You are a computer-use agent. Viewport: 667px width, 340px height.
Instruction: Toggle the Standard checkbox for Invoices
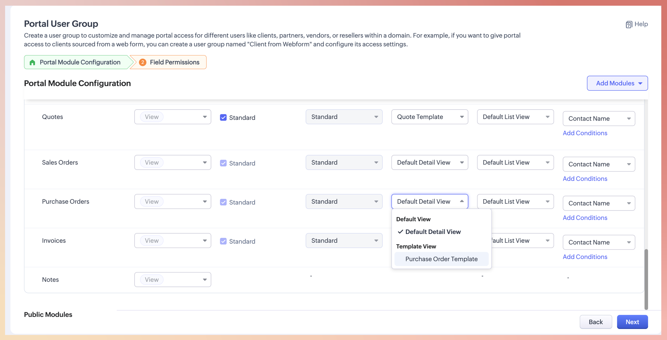click(x=223, y=241)
